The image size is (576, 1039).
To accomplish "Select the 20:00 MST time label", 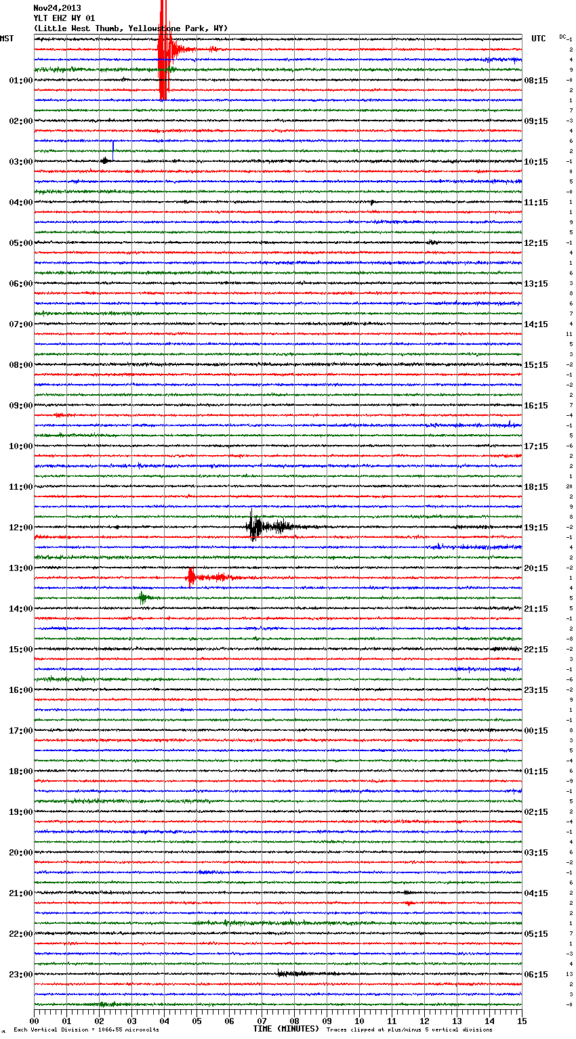I will pos(21,853).
